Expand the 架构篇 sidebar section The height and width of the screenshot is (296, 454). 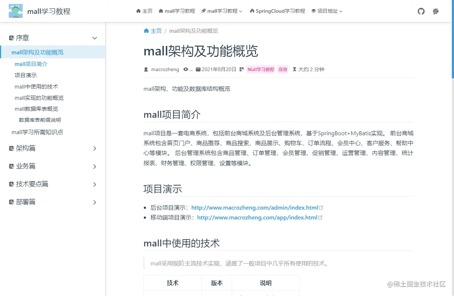(x=53, y=148)
